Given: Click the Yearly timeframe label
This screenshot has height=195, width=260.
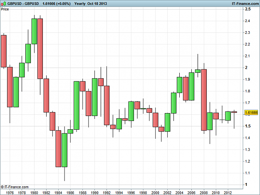Looking at the screenshot, I should pyautogui.click(x=80, y=4).
